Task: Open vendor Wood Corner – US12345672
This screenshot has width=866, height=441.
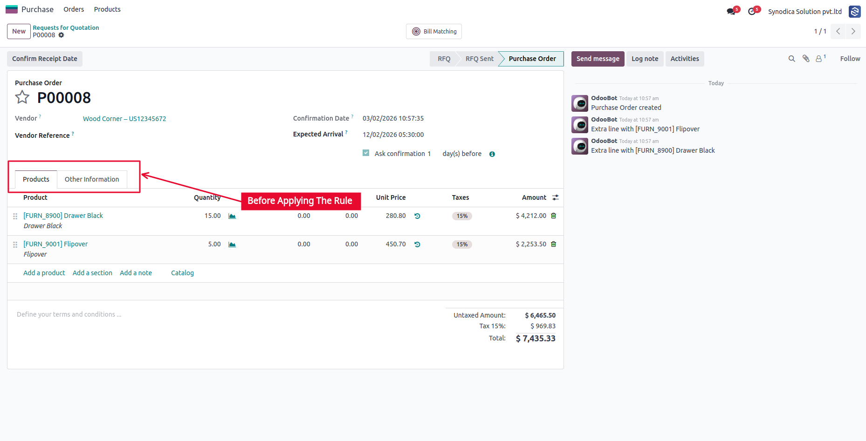Action: coord(124,119)
